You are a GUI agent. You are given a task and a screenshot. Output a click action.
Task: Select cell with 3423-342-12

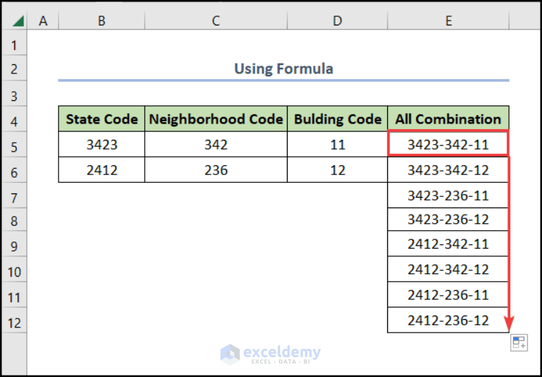tap(448, 170)
